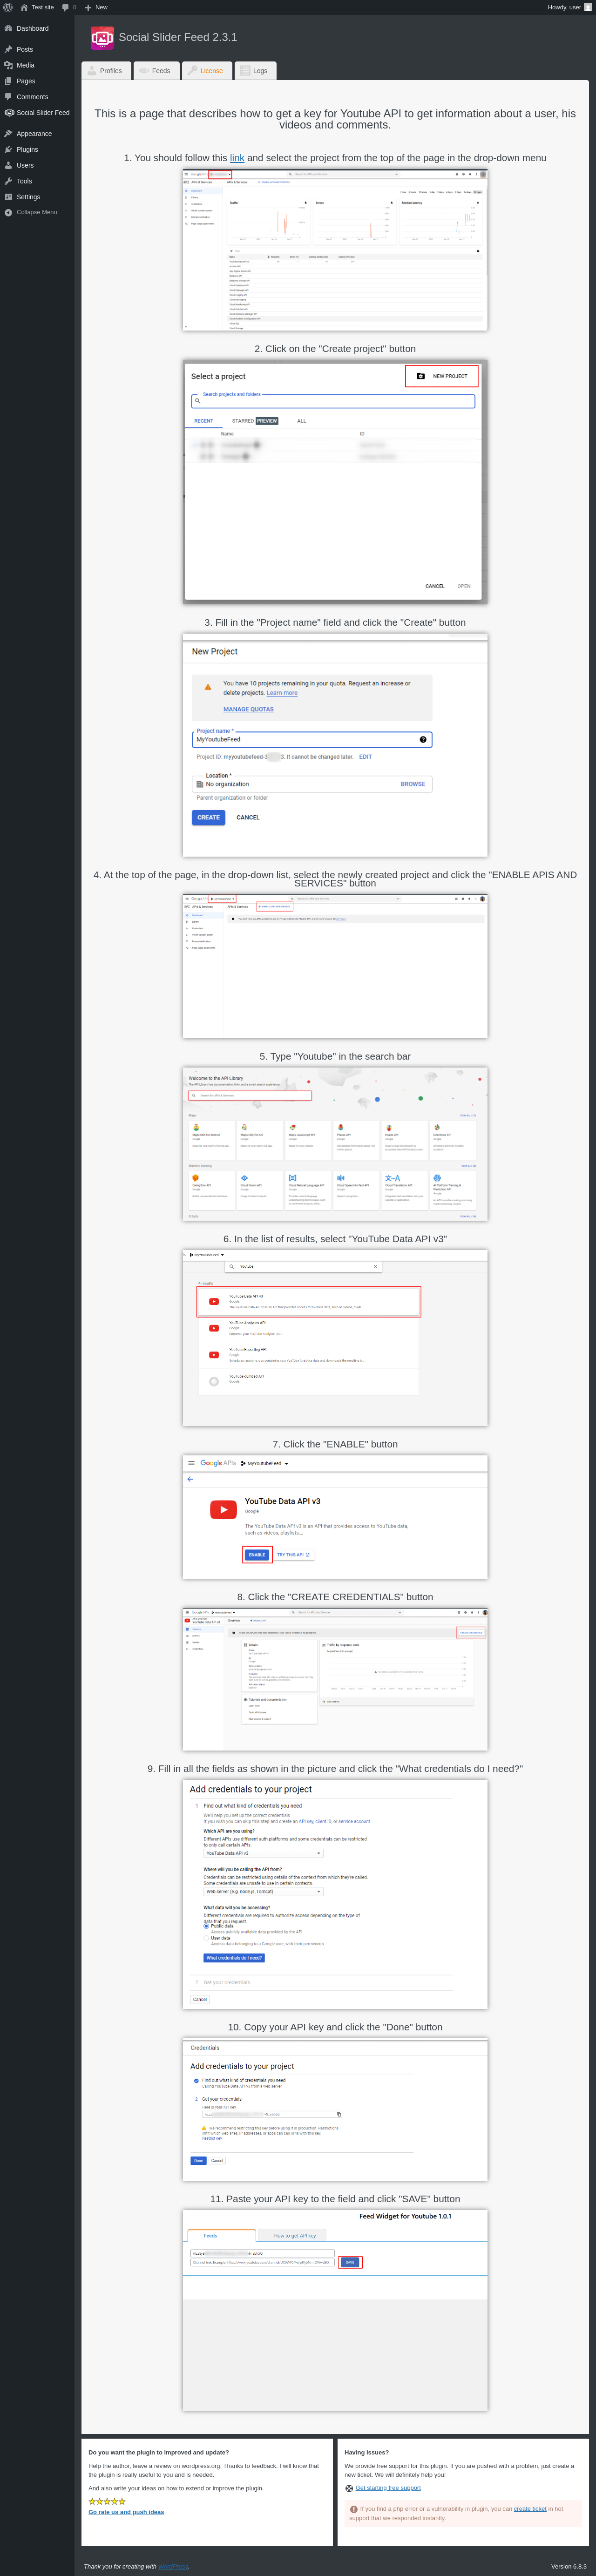View step 4 enable APIs screenshot
The height and width of the screenshot is (2576, 596).
[335, 966]
